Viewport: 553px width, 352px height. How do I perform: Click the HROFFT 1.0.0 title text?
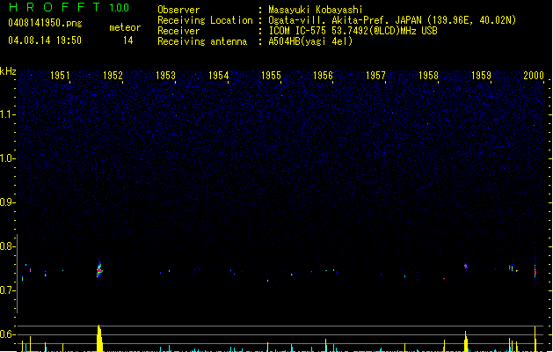click(69, 7)
